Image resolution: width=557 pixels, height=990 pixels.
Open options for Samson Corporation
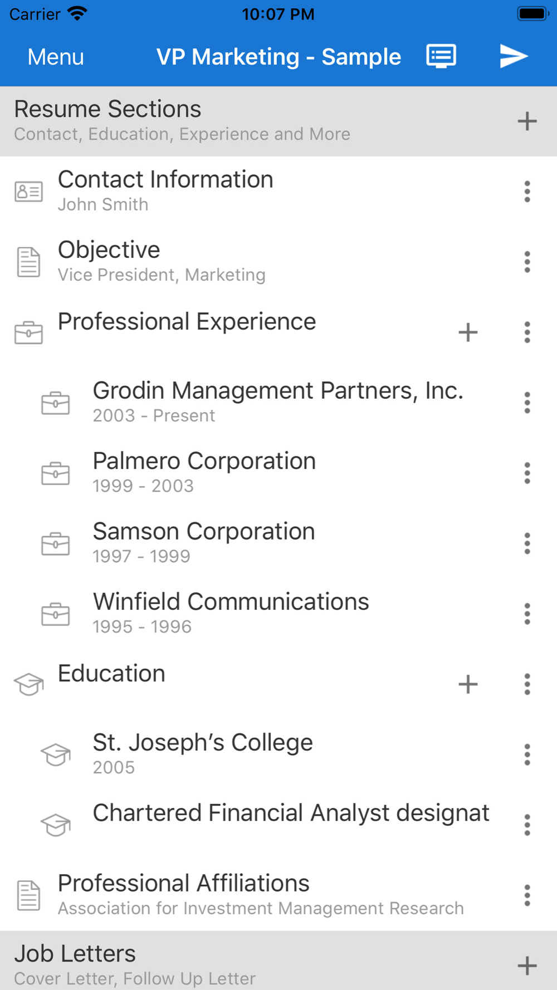[x=527, y=543]
